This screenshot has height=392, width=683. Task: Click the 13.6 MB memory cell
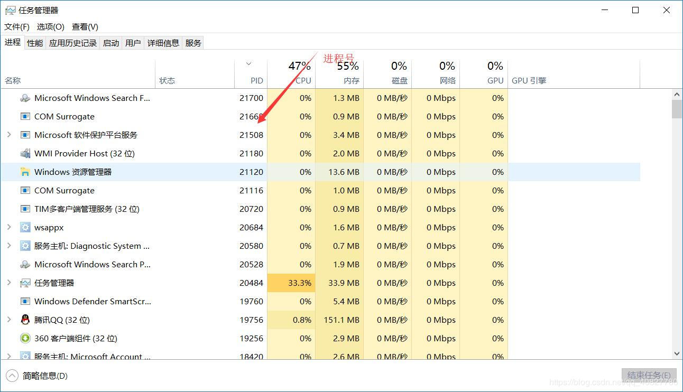click(339, 172)
